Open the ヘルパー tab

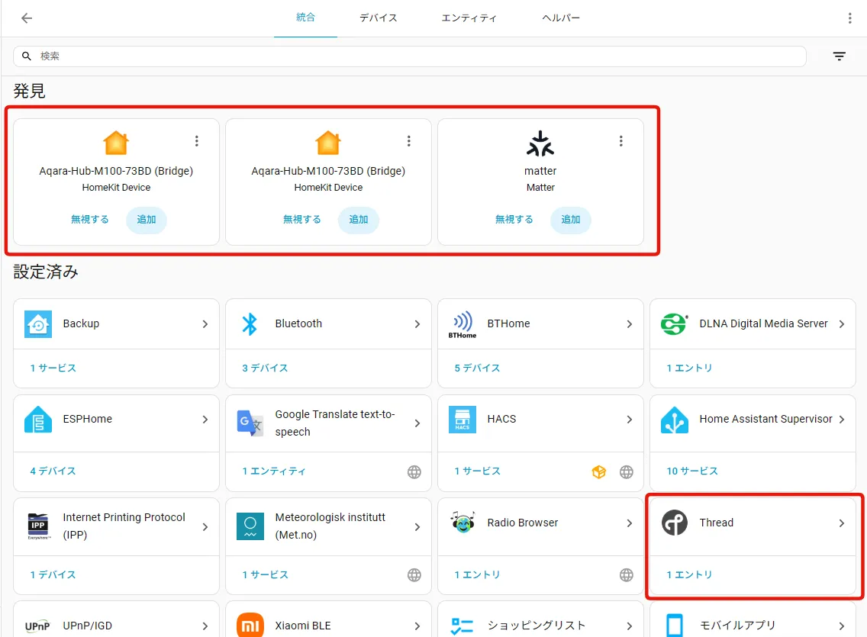[561, 18]
